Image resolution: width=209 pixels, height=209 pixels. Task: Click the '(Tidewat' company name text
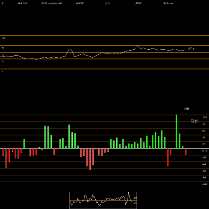[x=168, y=3]
